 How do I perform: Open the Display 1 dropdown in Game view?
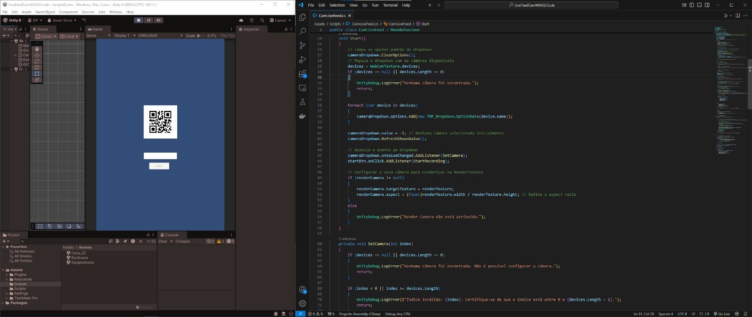pyautogui.click(x=124, y=36)
